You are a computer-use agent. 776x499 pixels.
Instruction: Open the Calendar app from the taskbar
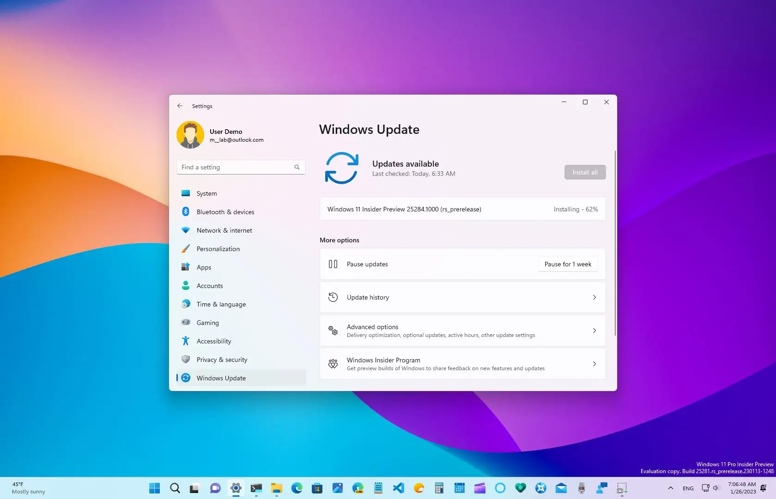click(460, 488)
